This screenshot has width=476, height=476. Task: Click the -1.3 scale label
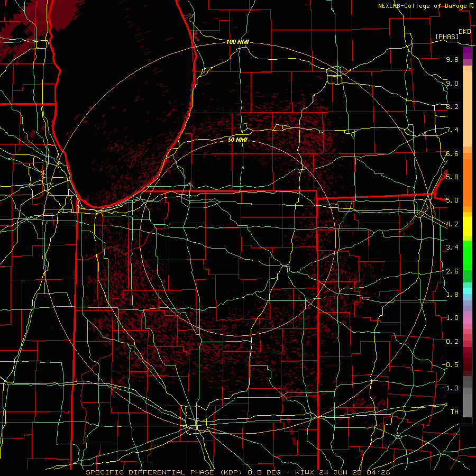[x=450, y=388]
